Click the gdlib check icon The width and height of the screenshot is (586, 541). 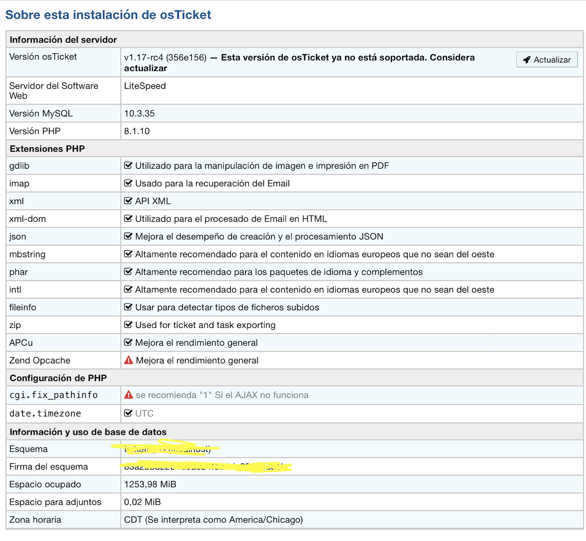128,166
